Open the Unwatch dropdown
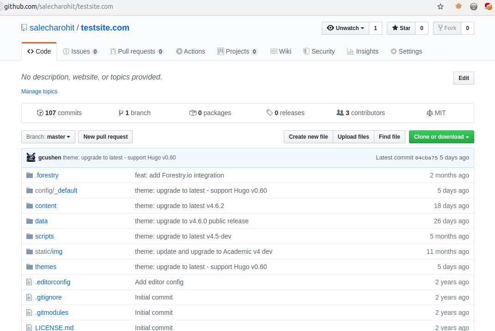 (x=346, y=28)
